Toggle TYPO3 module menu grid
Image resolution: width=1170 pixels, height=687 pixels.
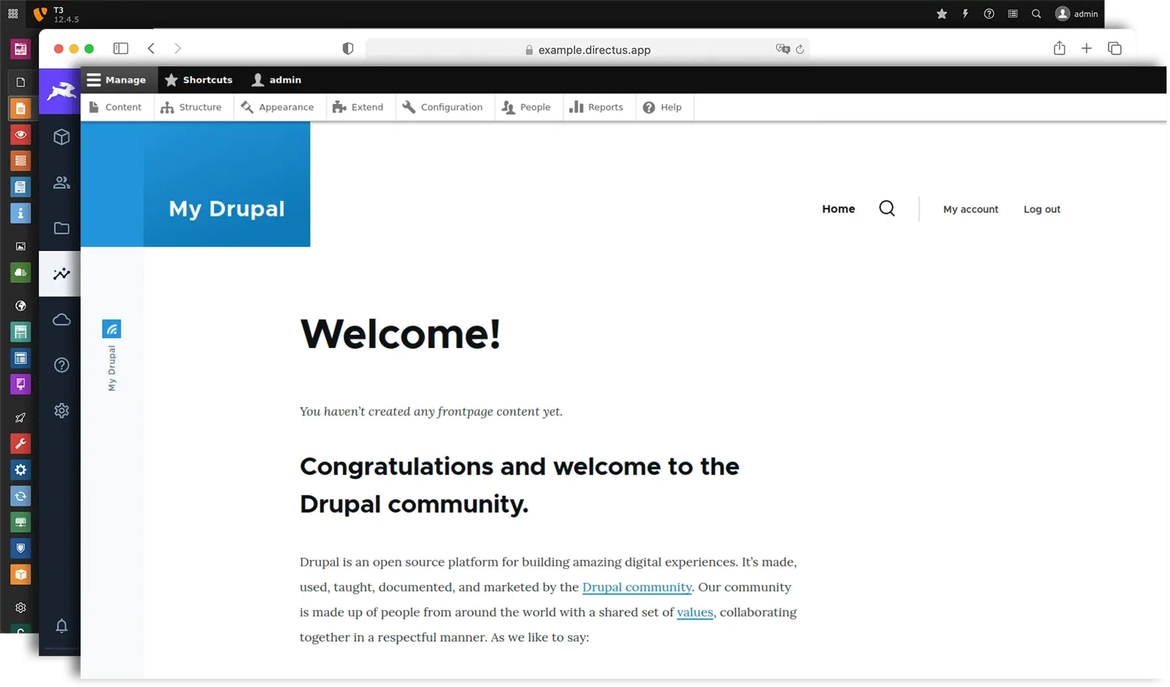pos(13,14)
